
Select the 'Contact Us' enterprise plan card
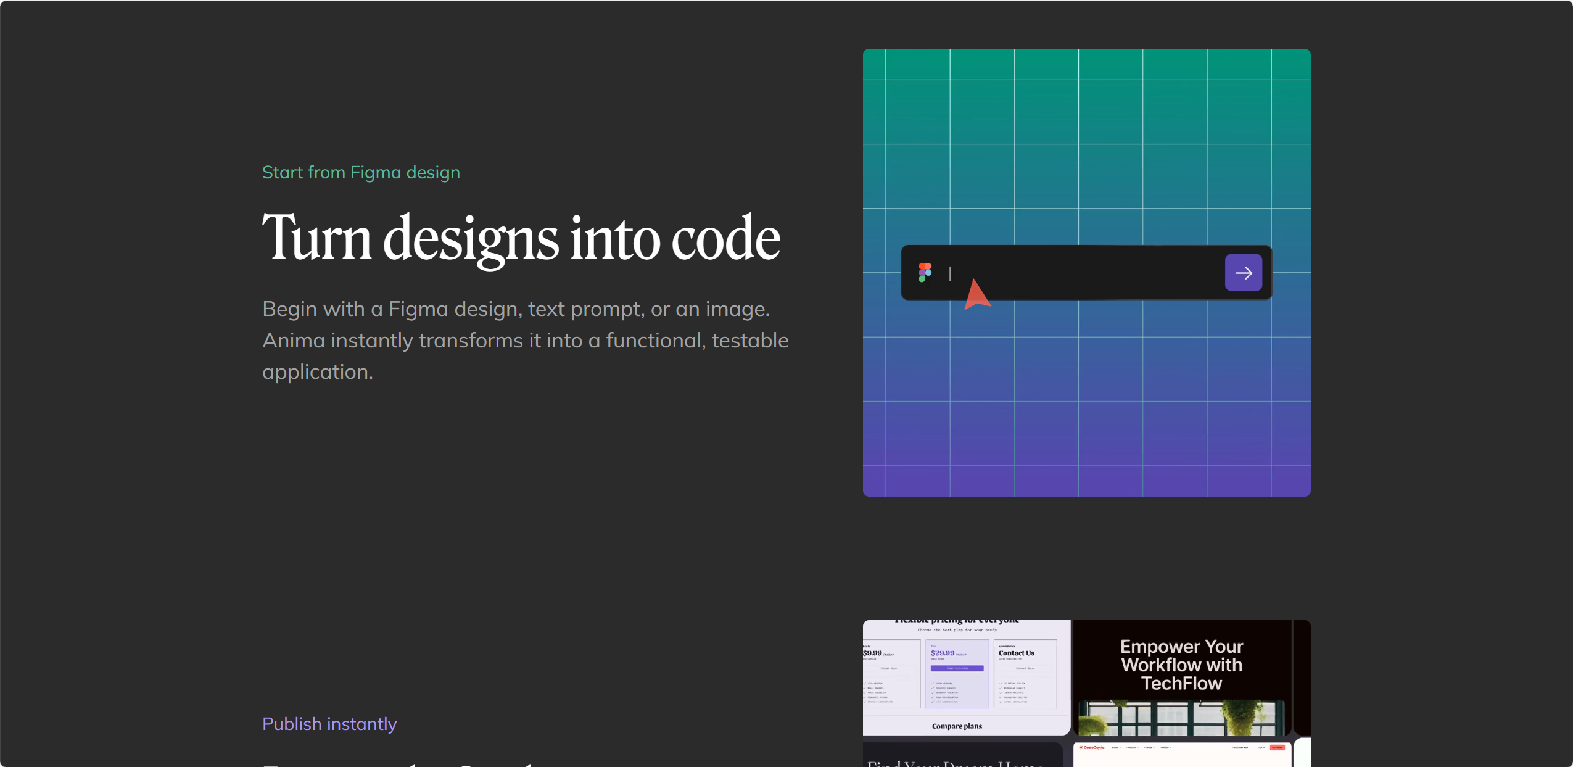1025,674
